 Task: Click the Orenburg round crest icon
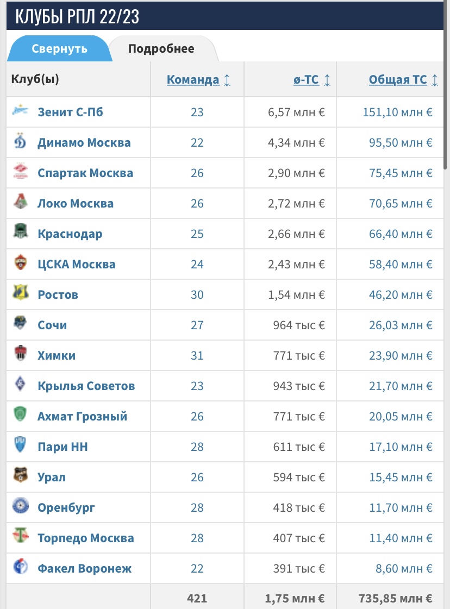click(20, 506)
